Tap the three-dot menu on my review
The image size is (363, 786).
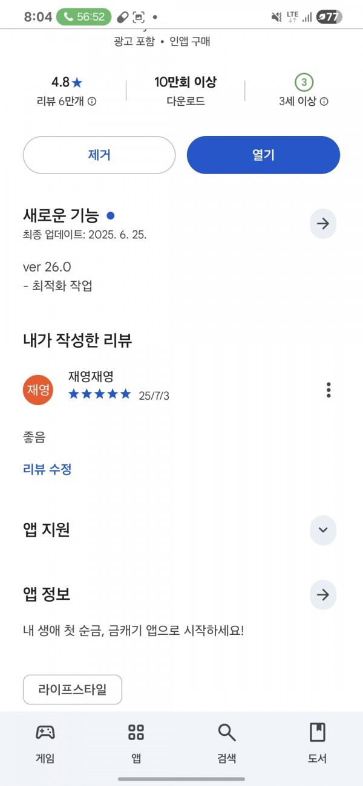click(x=329, y=390)
